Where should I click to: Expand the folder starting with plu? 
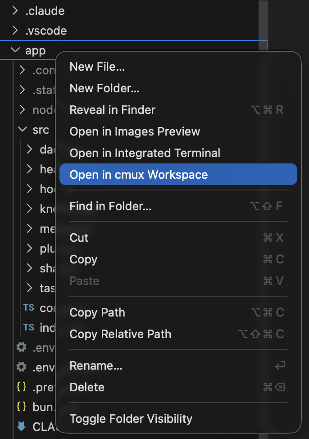(x=30, y=248)
